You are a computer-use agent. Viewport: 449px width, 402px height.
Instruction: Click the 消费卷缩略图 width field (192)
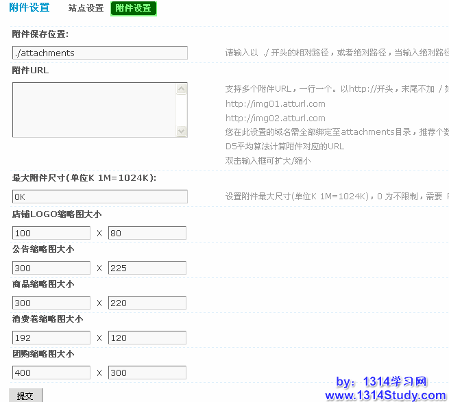pyautogui.click(x=51, y=338)
